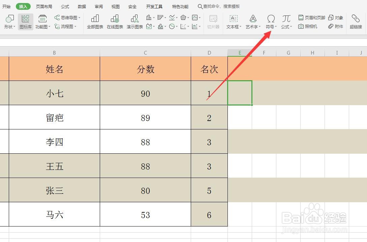The image size is (367, 242).
Task: Click the 演示图表 presentation chart icon
Action: 134,22
